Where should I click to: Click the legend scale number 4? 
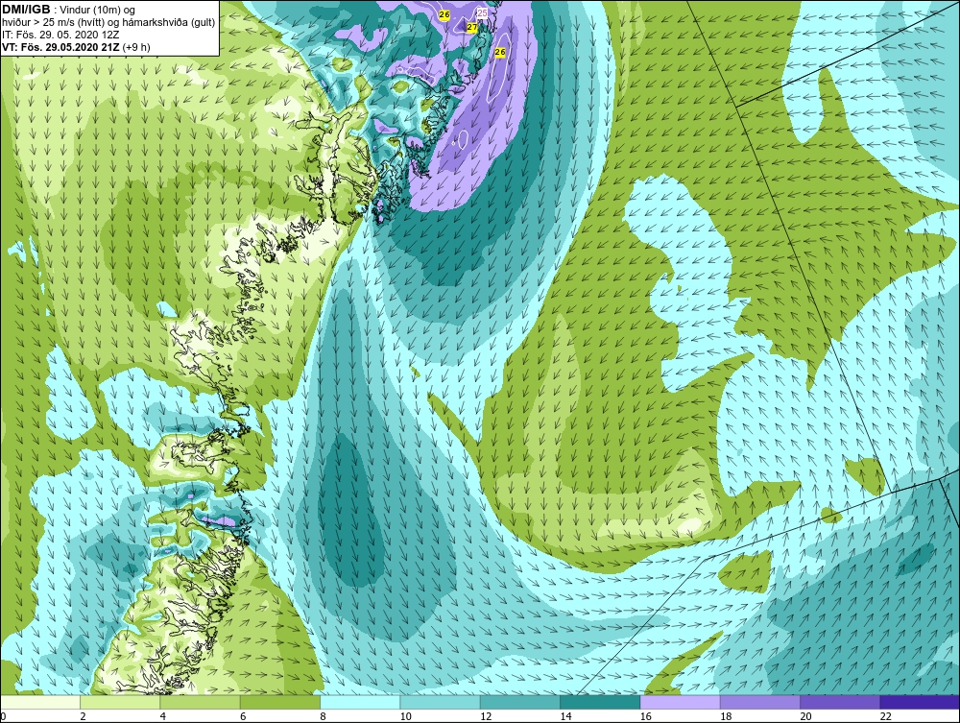click(x=163, y=717)
